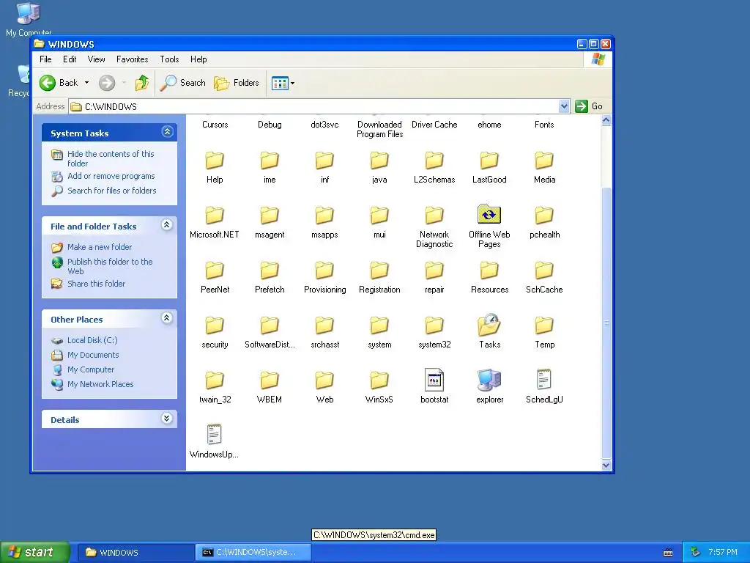Click the file list scroll down arrow
Screen dimensions: 750x563
606,465
